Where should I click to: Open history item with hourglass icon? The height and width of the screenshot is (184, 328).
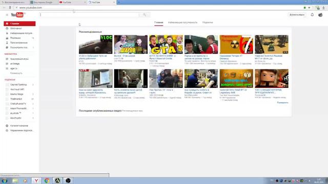(19, 43)
